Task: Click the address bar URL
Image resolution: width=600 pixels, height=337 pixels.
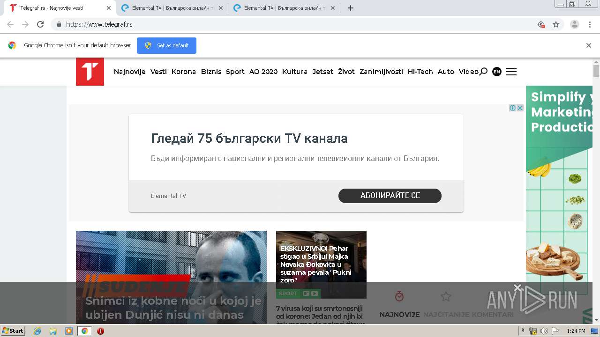Action: tap(99, 24)
